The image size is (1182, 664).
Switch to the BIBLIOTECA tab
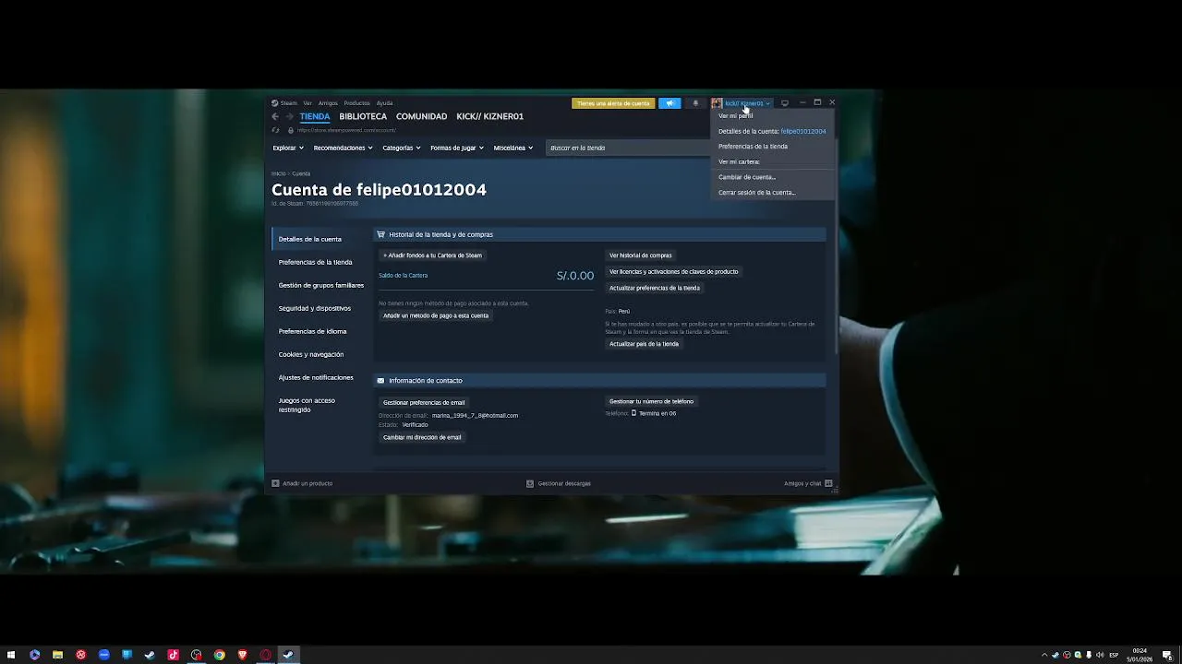coord(363,116)
